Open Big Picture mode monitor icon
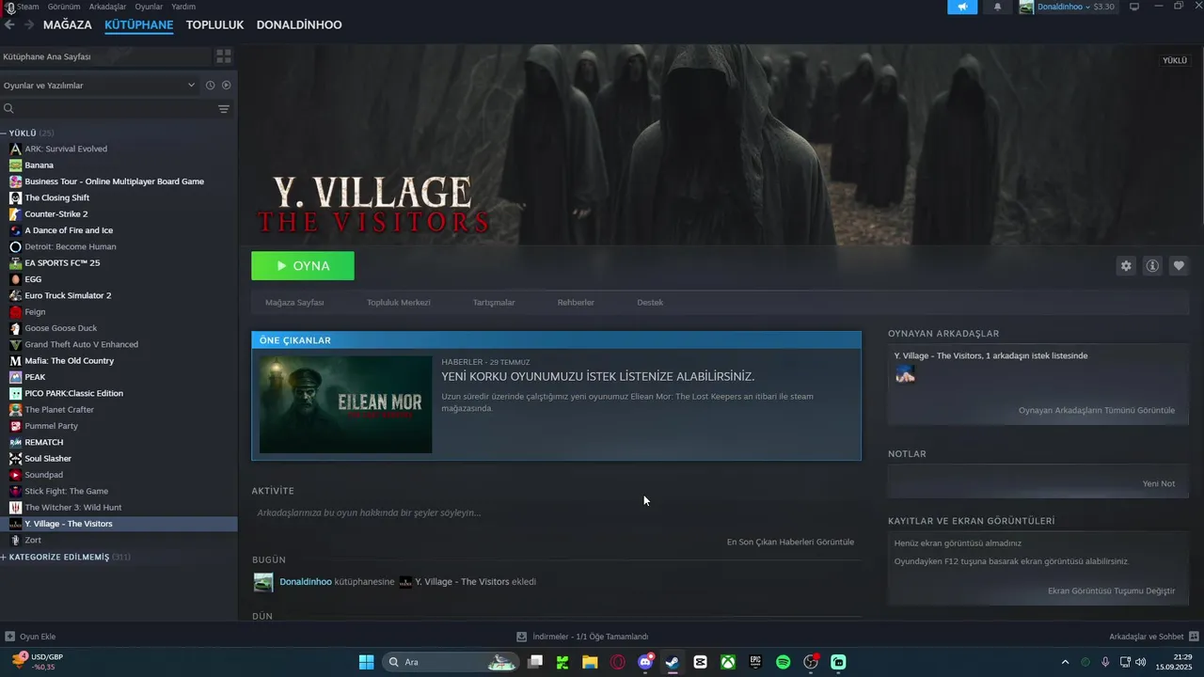Image resolution: width=1204 pixels, height=677 pixels. [1134, 7]
